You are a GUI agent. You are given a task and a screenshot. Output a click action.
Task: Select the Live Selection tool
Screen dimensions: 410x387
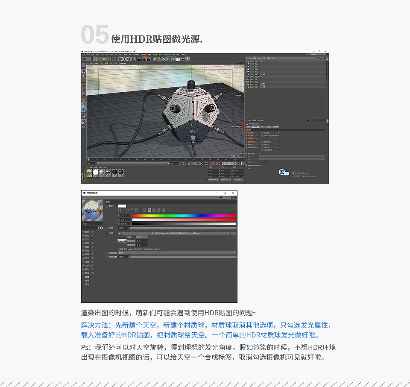point(95,59)
